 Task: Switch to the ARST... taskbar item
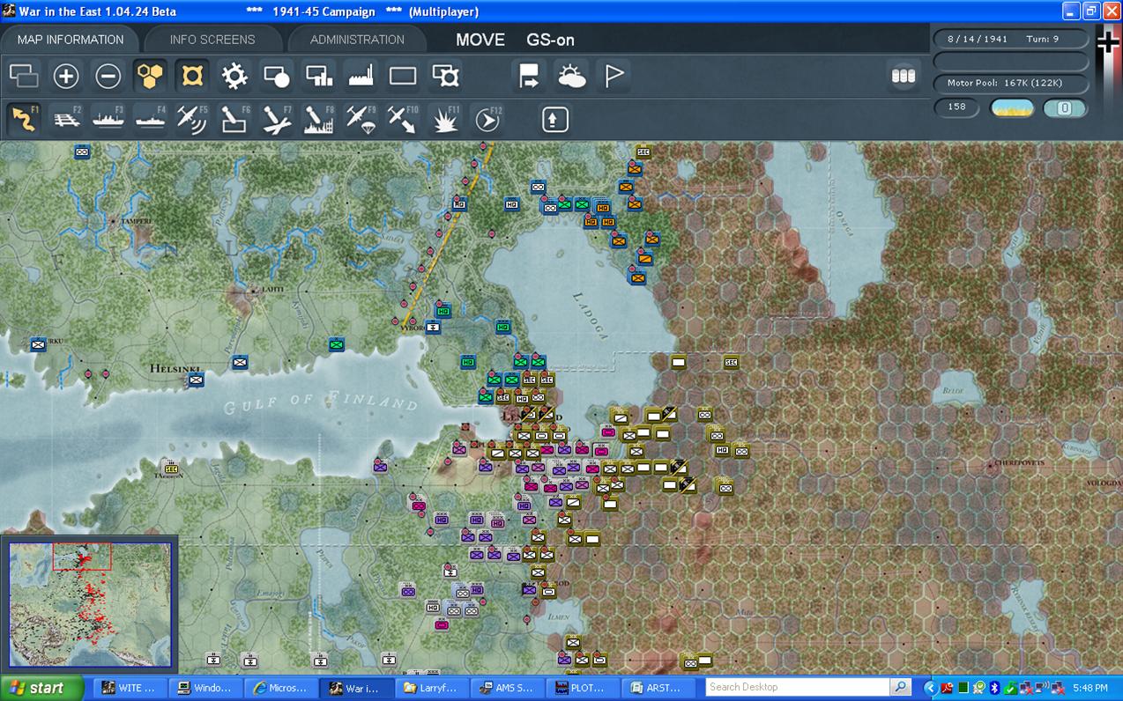(x=658, y=688)
